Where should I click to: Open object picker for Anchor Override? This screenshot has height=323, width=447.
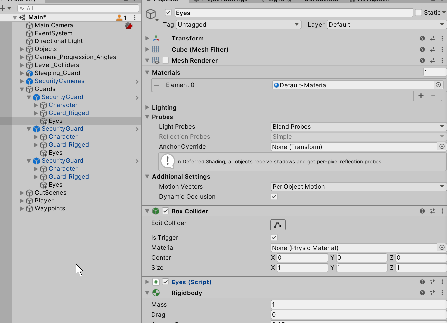click(442, 146)
